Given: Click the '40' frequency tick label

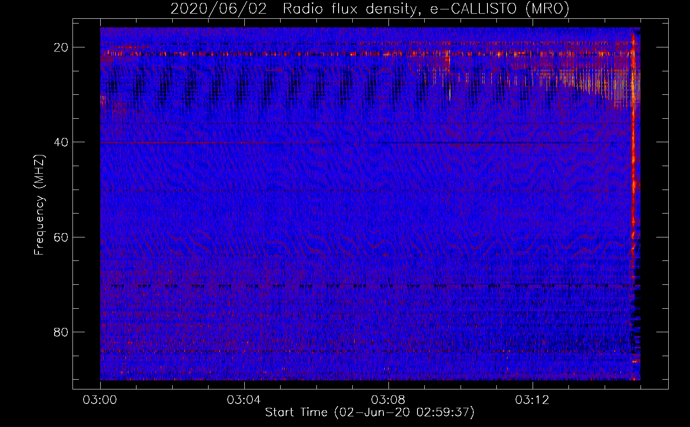Looking at the screenshot, I should (x=61, y=142).
